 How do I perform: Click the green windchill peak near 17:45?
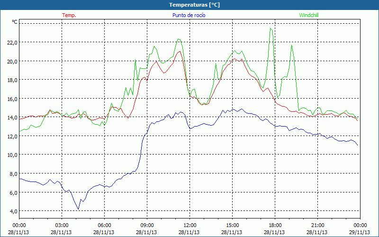click(271, 28)
